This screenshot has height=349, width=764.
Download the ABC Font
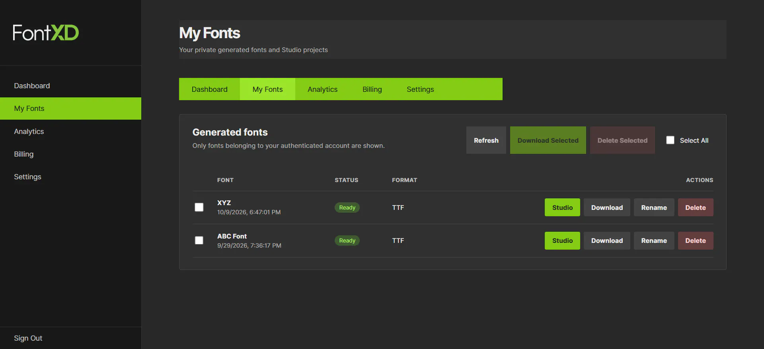pos(607,241)
